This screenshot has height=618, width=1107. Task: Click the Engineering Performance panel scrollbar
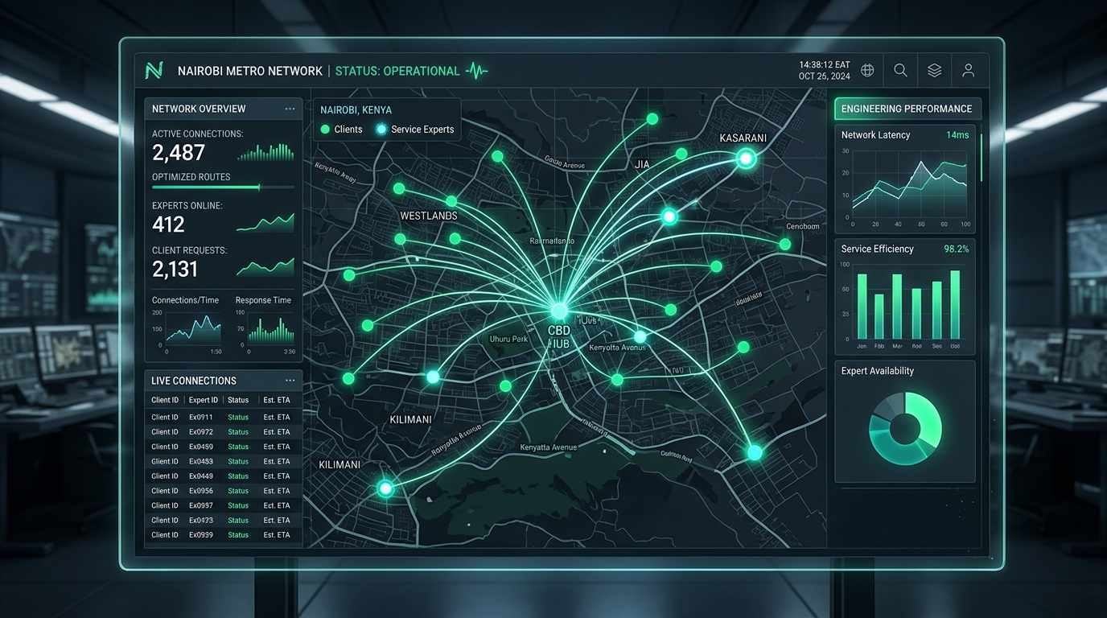(981, 157)
